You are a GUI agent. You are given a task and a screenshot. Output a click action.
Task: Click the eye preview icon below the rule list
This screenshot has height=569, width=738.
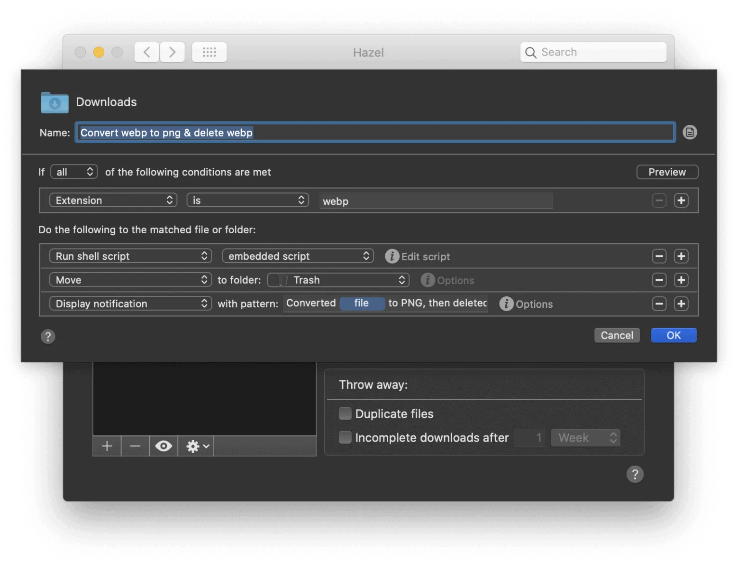click(x=163, y=446)
